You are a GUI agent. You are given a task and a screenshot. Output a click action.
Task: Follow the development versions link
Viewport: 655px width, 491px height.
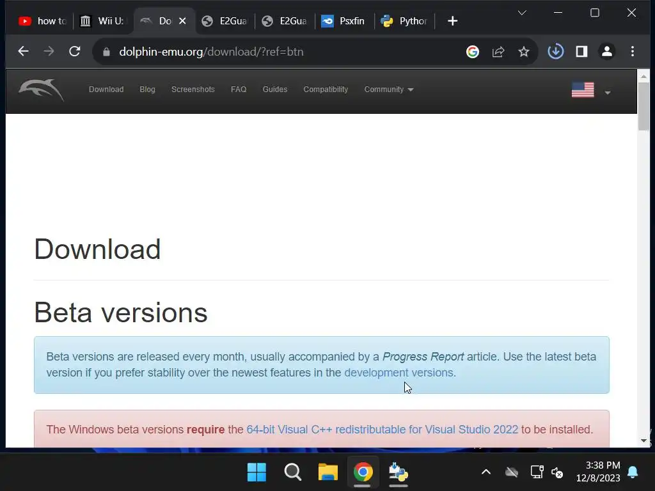click(x=399, y=373)
